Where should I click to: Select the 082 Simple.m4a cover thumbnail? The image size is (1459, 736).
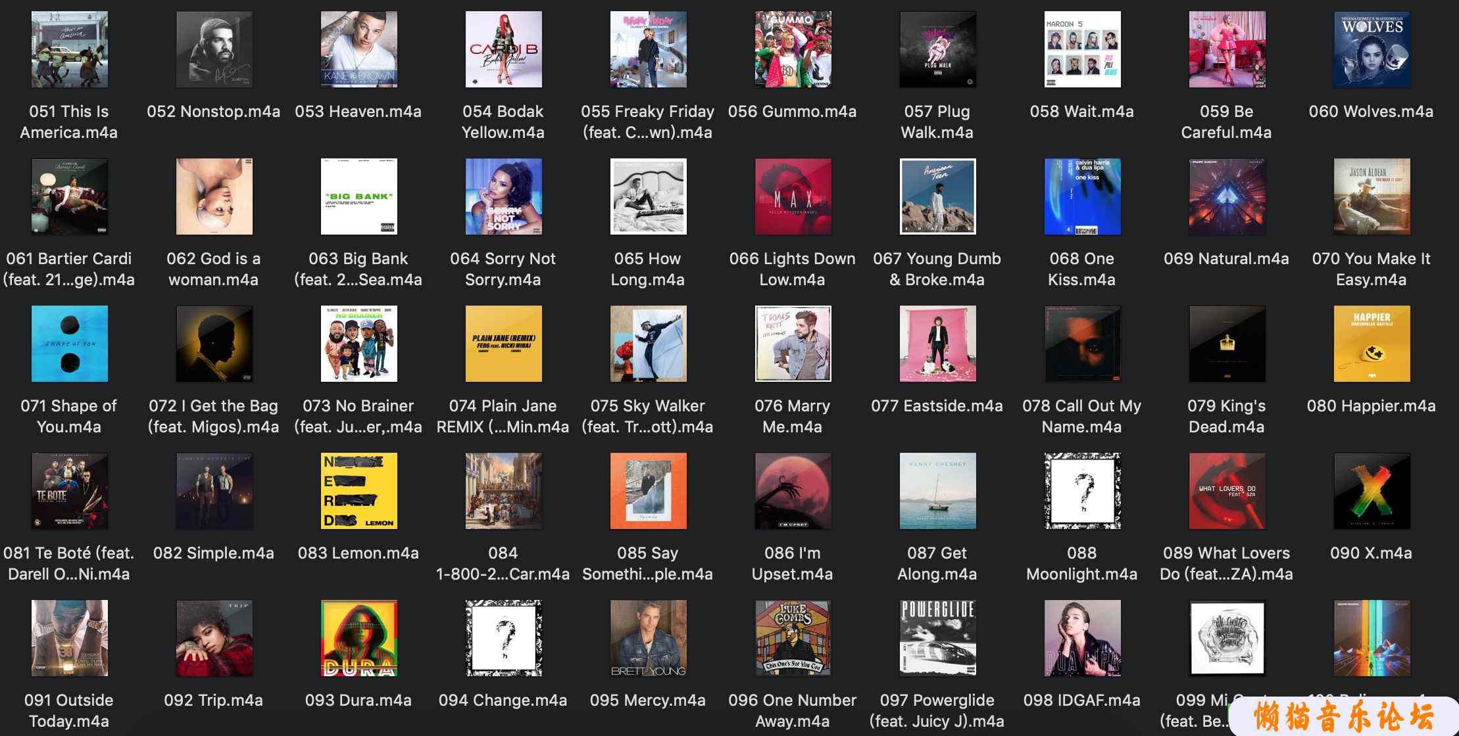pyautogui.click(x=214, y=491)
